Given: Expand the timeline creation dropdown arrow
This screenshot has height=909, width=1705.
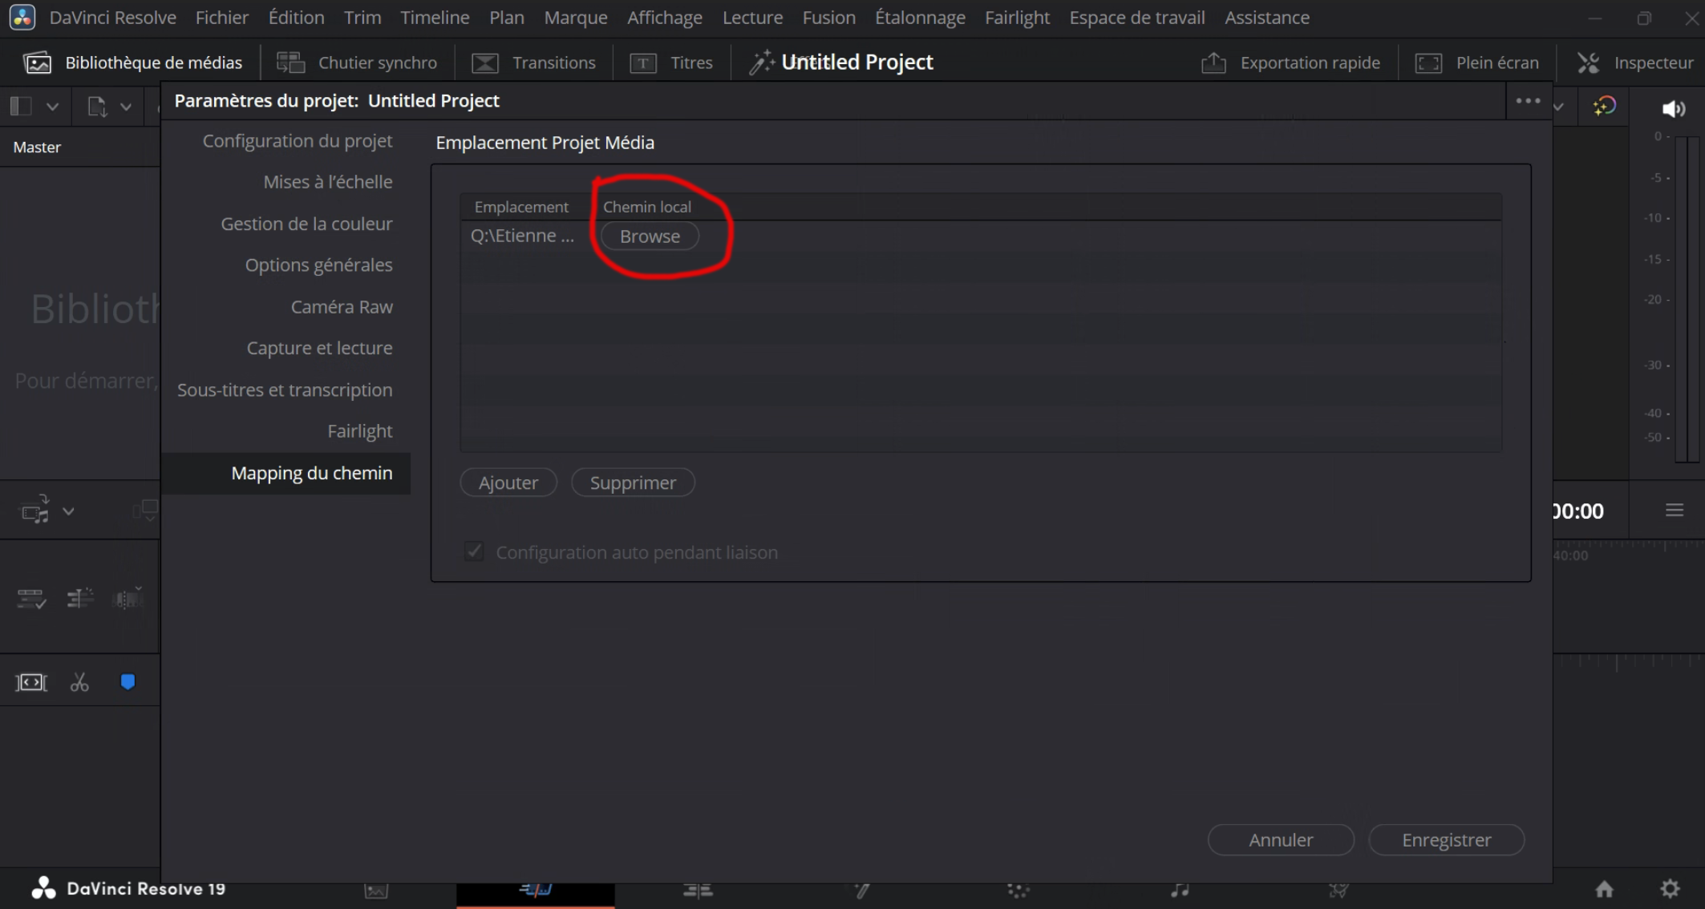Looking at the screenshot, I should 69,511.
